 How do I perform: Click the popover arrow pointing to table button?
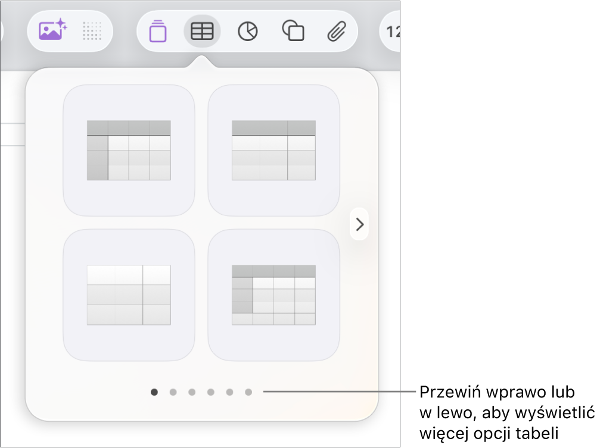(202, 61)
